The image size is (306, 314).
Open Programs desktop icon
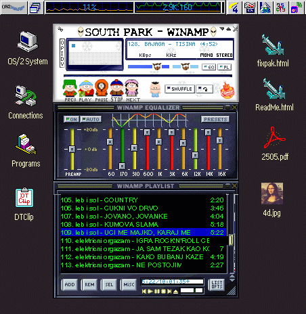pos(26,151)
